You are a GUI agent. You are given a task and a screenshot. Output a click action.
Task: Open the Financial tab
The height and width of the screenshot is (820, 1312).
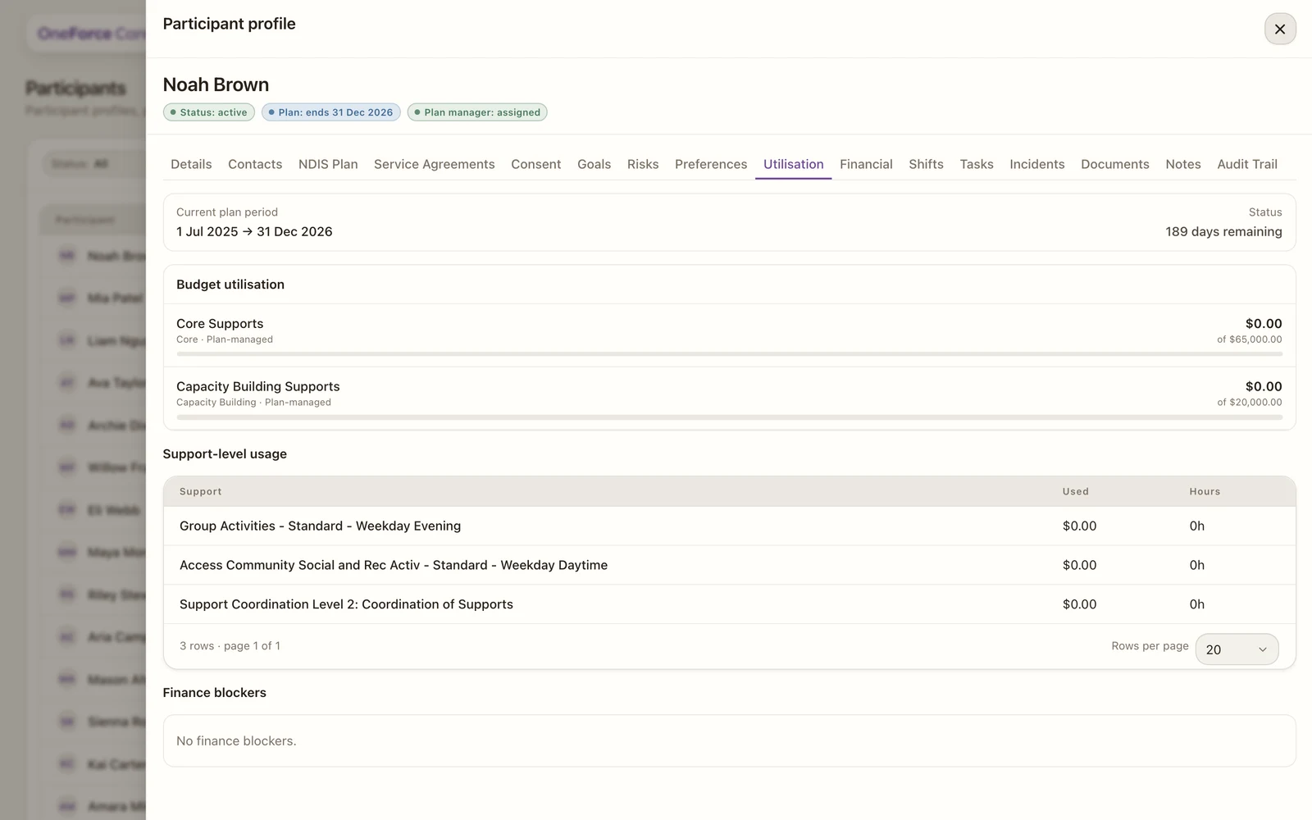pyautogui.click(x=866, y=164)
